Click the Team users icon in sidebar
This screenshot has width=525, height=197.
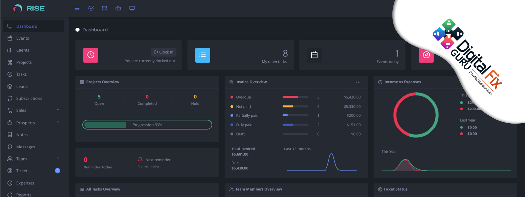(10, 159)
